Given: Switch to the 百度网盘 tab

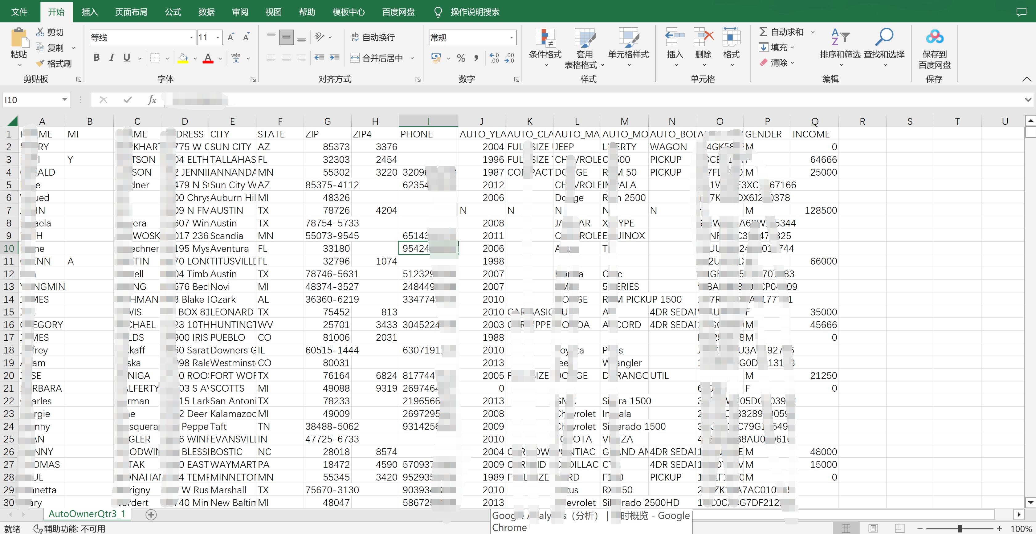Looking at the screenshot, I should pyautogui.click(x=398, y=12).
